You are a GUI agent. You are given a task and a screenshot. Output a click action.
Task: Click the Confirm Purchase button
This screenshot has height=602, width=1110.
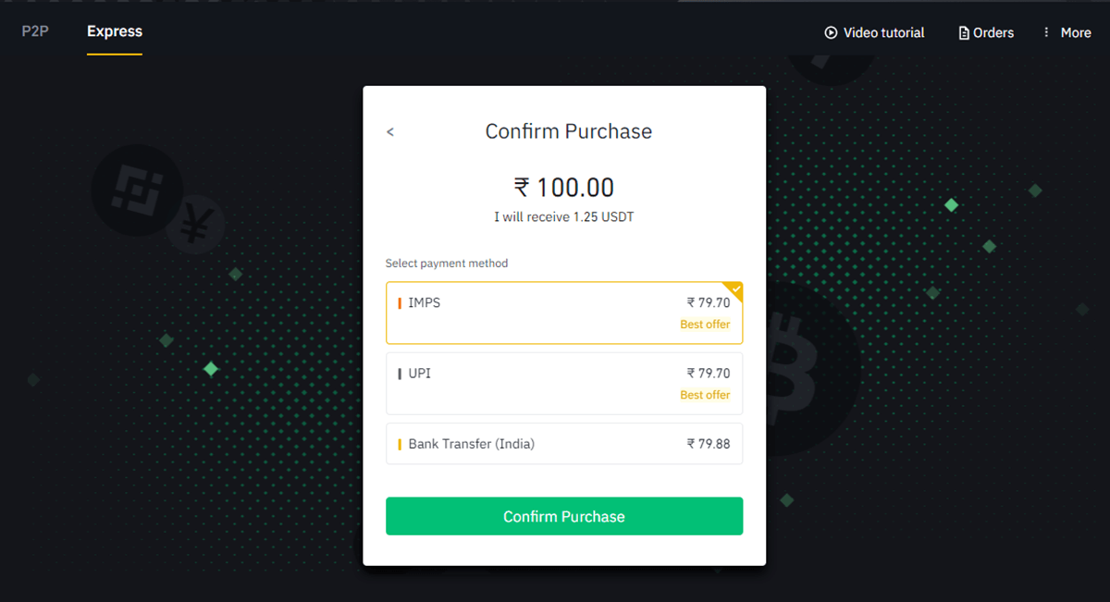click(x=564, y=516)
